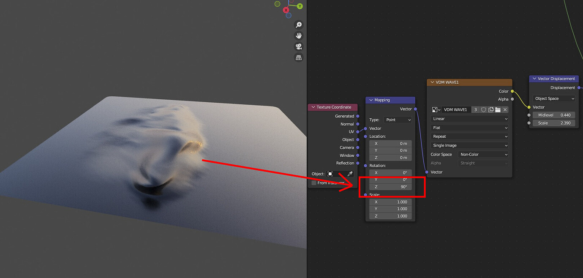The height and width of the screenshot is (278, 583).
Task: Click the Rotation Y field
Action: (x=390, y=180)
